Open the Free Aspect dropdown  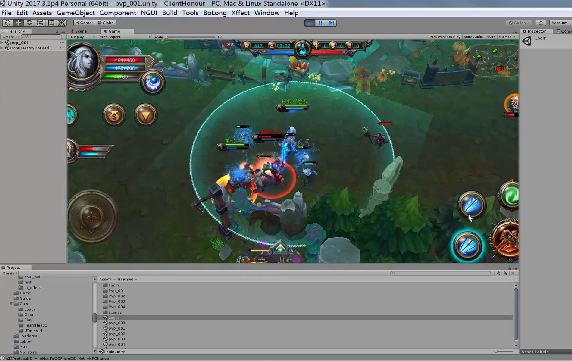(x=125, y=37)
